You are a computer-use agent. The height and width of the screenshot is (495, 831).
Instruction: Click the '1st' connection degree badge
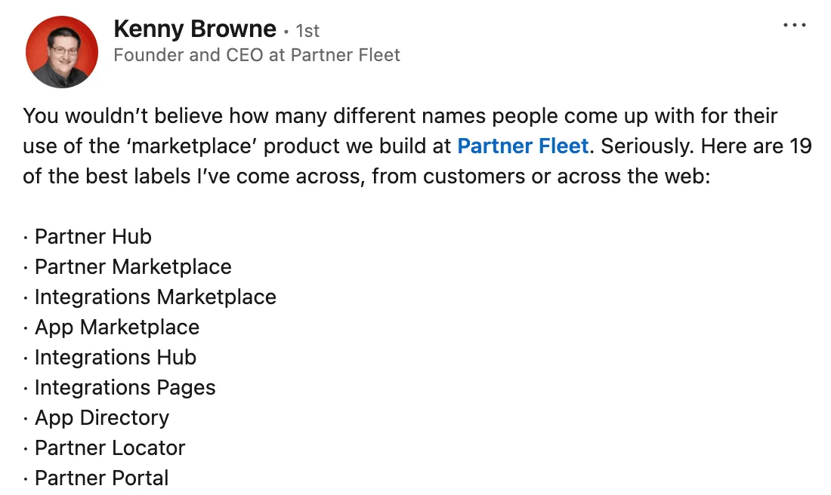[x=307, y=31]
